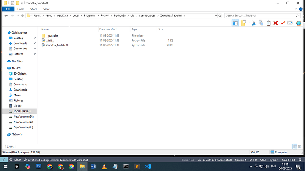Image resolution: width=305 pixels, height=171 pixels.
Task: Click the Search Zerodha_Tradehull box
Action: [x=262, y=15]
